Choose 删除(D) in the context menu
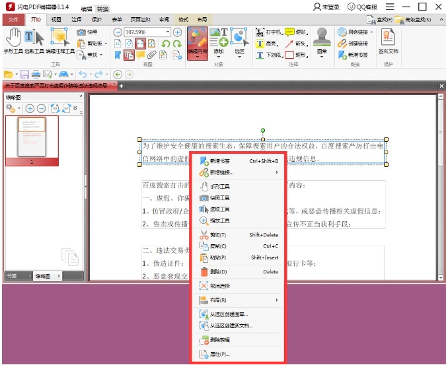 (239, 272)
